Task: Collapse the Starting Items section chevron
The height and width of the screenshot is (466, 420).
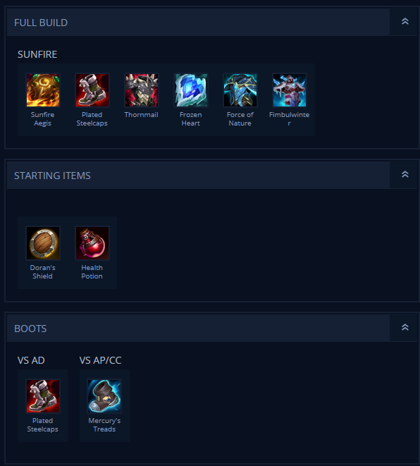Action: 405,174
